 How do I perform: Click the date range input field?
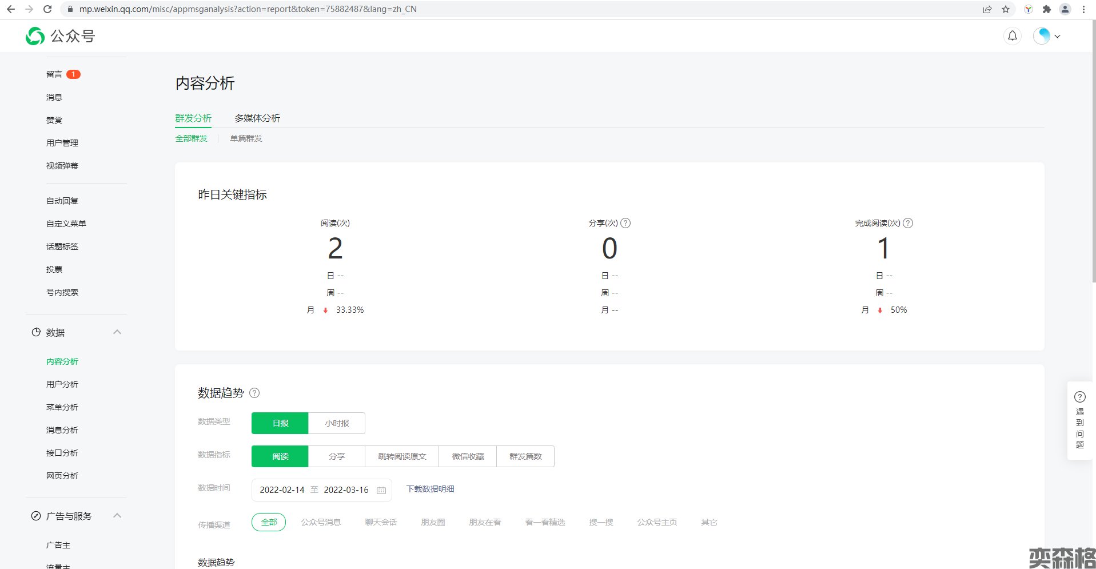tap(314, 490)
